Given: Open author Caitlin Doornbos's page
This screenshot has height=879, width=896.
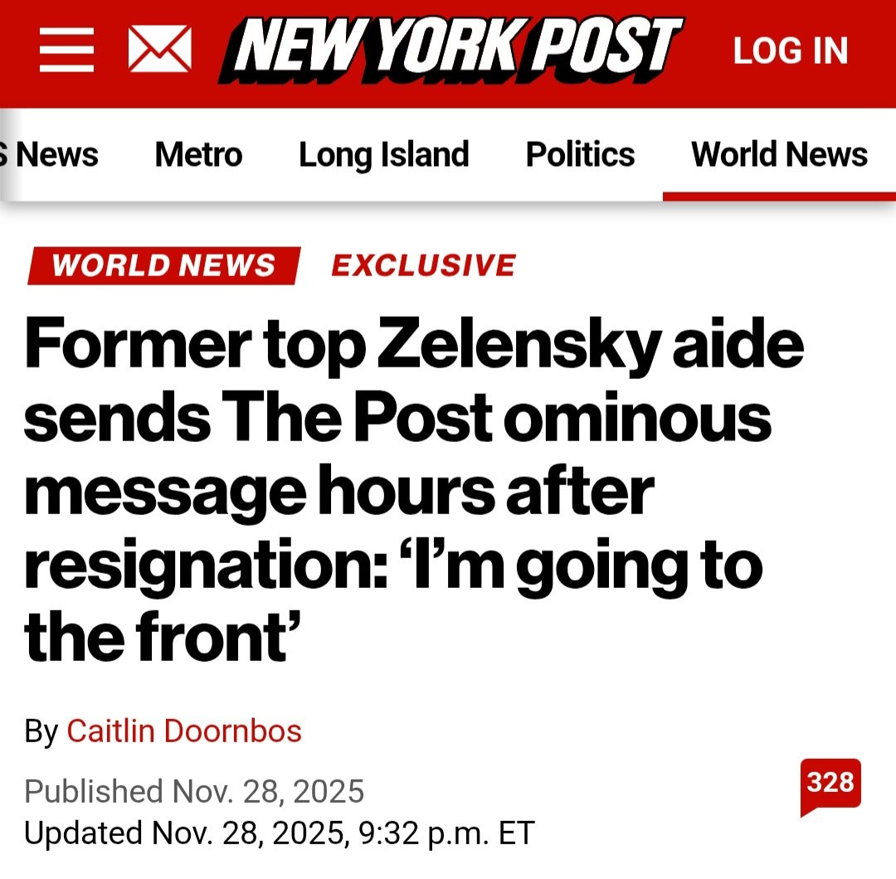Looking at the screenshot, I should pos(184,731).
